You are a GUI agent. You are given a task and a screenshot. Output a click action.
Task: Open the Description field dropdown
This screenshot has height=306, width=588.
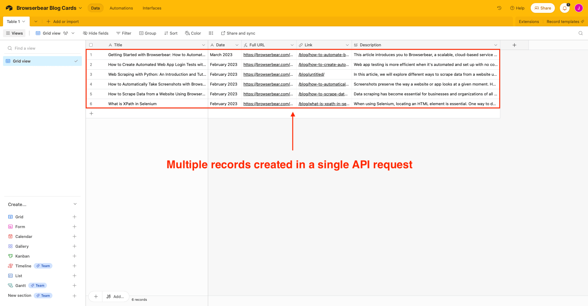[495, 45]
